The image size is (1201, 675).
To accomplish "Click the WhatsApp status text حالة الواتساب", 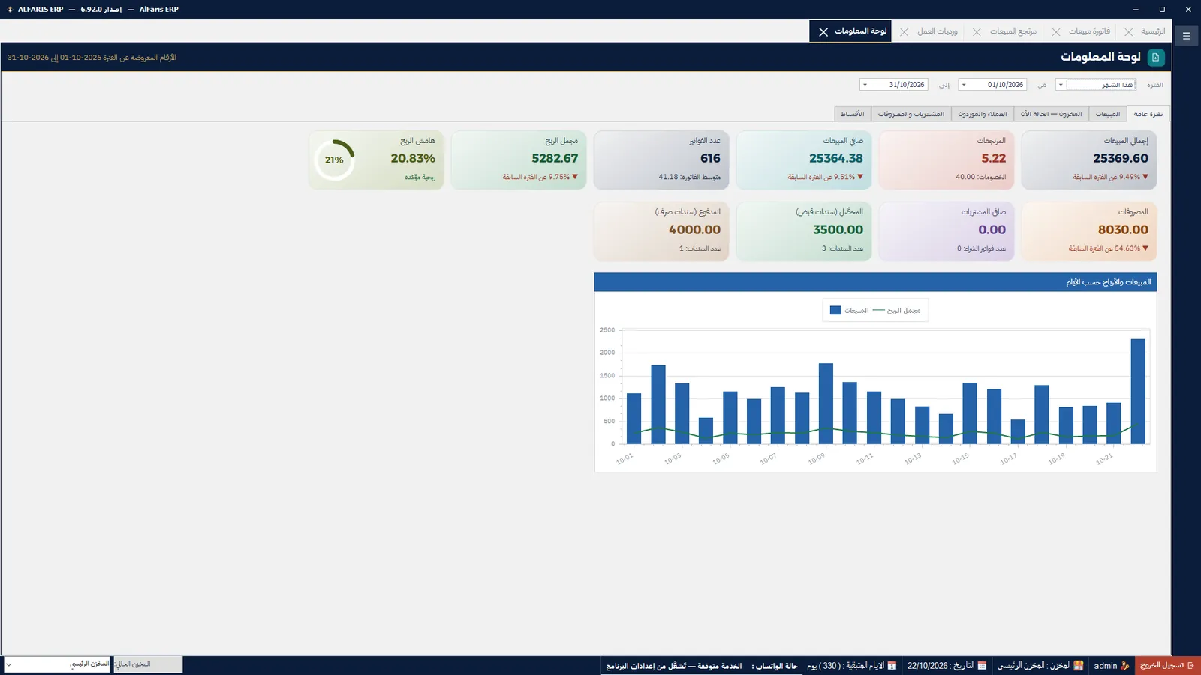I will pyautogui.click(x=776, y=666).
